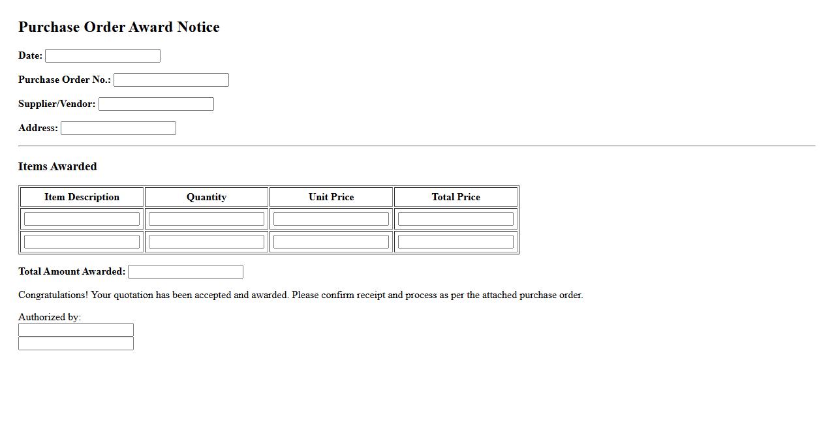Focus the Purchase Order No. field
Viewport: 834px width, 424px height.
(171, 80)
